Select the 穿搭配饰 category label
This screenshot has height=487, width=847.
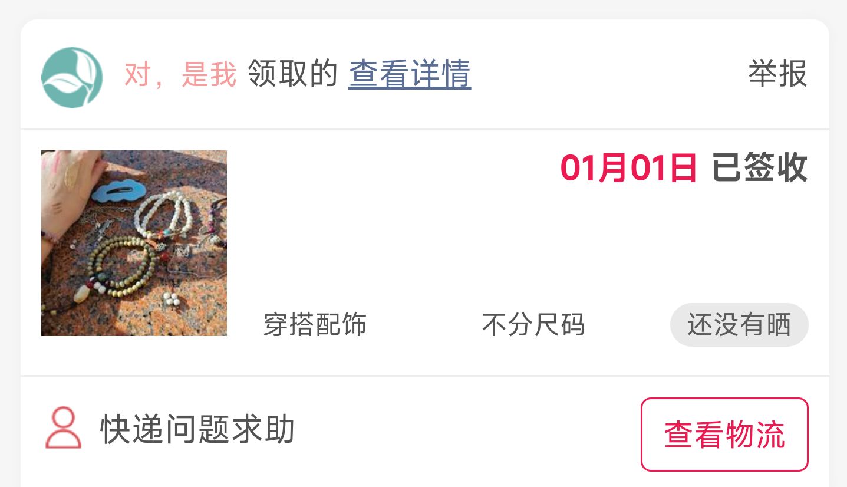(x=315, y=324)
